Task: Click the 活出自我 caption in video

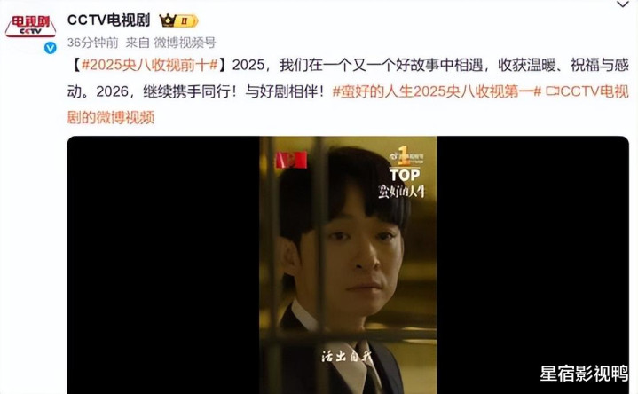Action: (x=347, y=357)
